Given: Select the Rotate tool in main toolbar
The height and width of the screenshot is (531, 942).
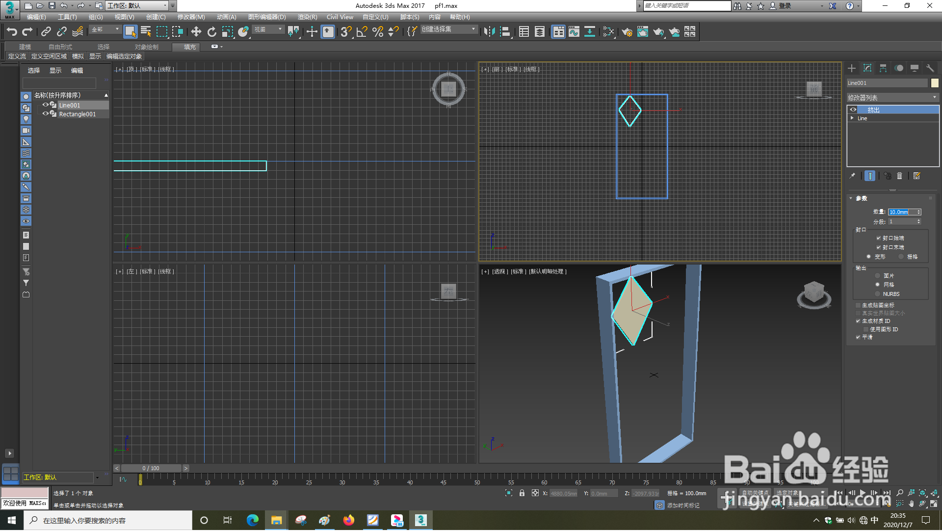Looking at the screenshot, I should 211,32.
